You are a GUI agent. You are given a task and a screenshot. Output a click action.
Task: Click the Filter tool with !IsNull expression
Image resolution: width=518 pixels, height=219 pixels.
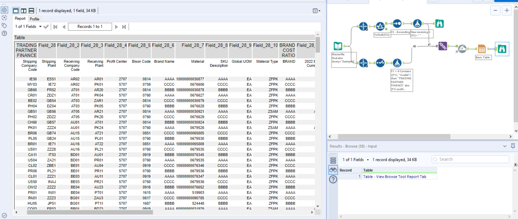380,26
